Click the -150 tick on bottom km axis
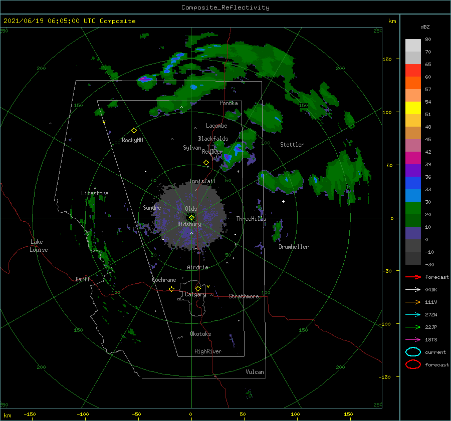 tap(30, 414)
